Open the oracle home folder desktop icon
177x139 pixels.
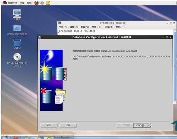point(17,30)
